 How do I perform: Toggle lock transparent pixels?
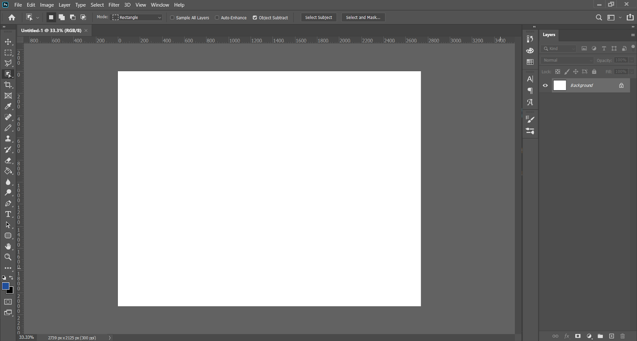[x=558, y=72]
